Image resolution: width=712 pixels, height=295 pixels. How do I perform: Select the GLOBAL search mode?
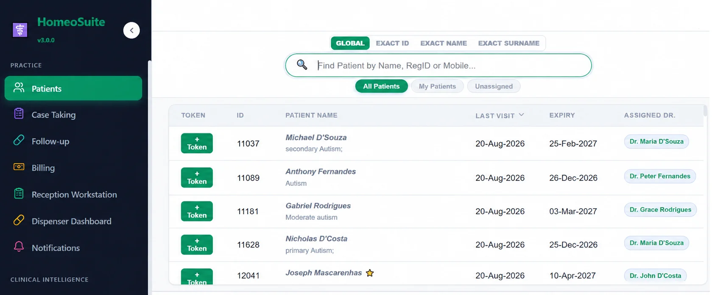(x=350, y=43)
